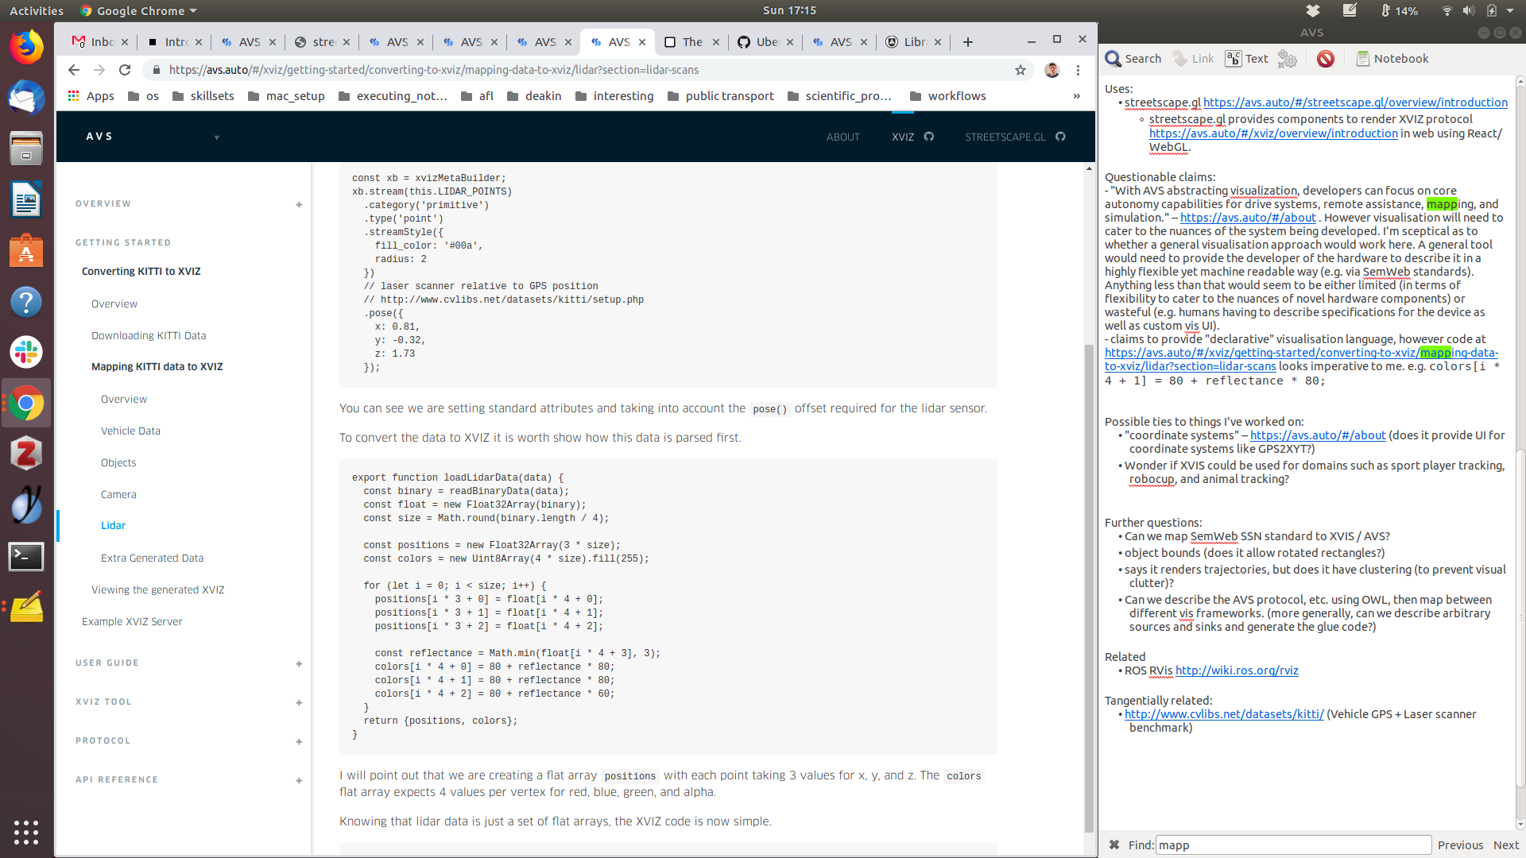
Task: Show hidden bookmarks overflow chevron
Action: [1077, 96]
